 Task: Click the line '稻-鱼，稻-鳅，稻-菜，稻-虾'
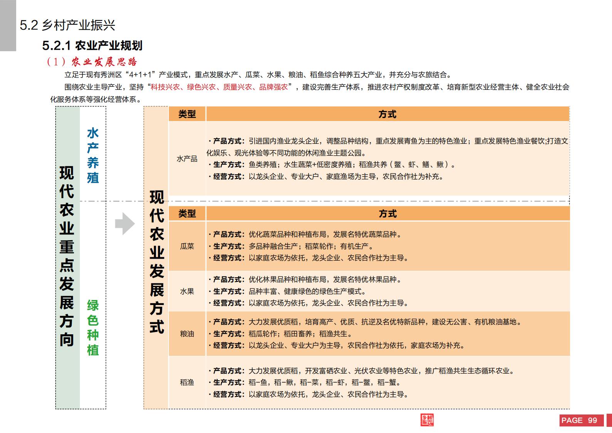(x=305, y=382)
